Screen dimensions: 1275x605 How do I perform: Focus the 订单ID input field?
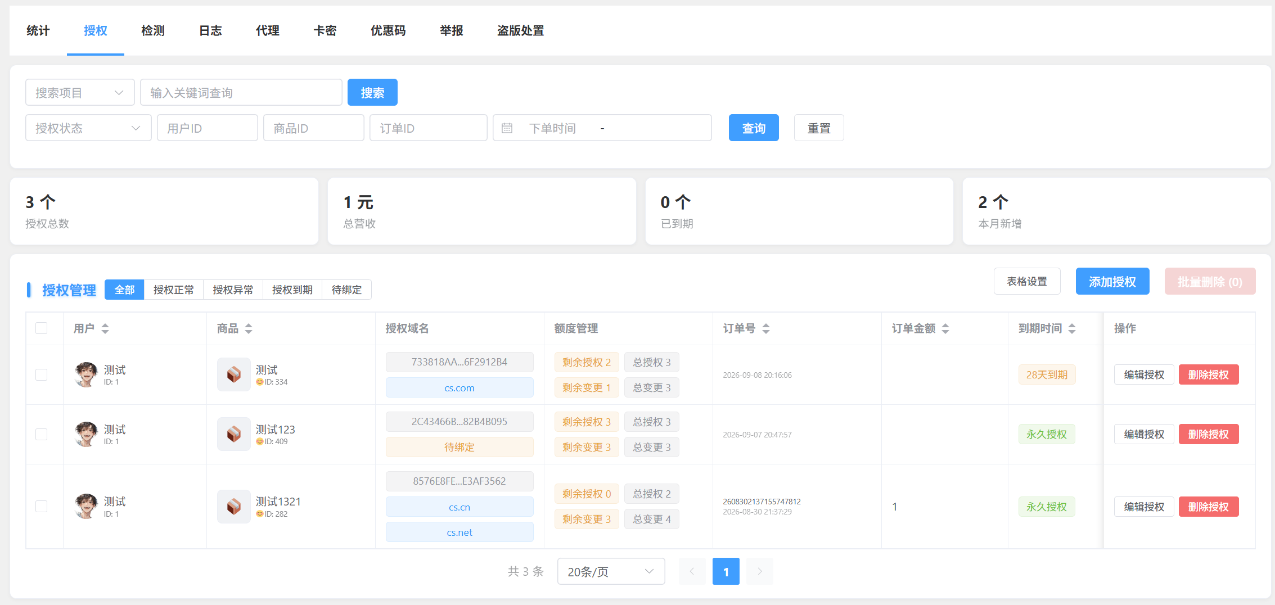tap(429, 128)
